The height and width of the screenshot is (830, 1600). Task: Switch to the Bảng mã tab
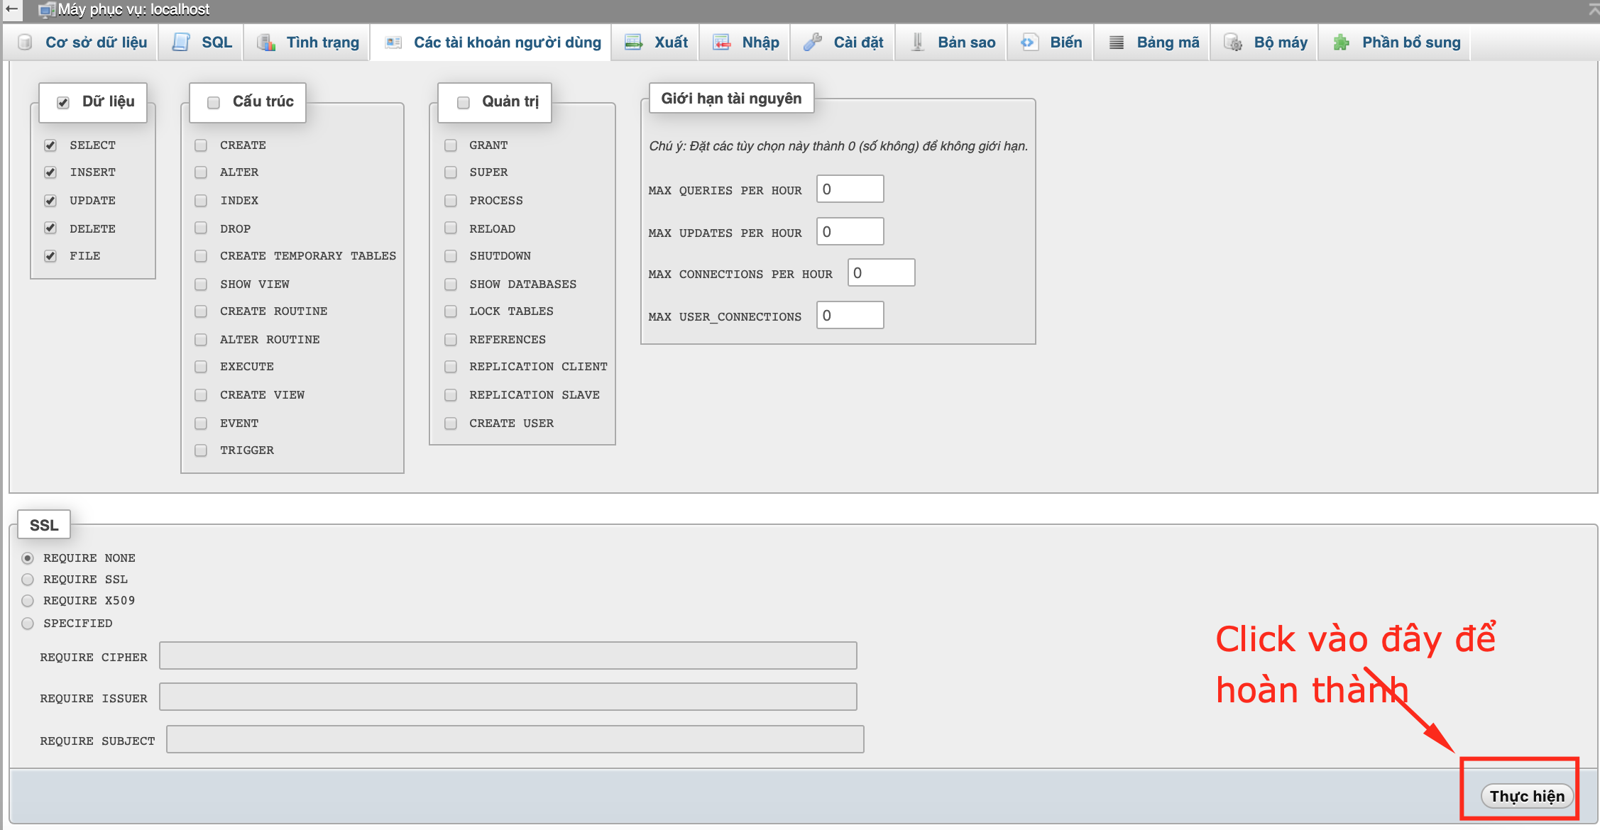[1167, 43]
